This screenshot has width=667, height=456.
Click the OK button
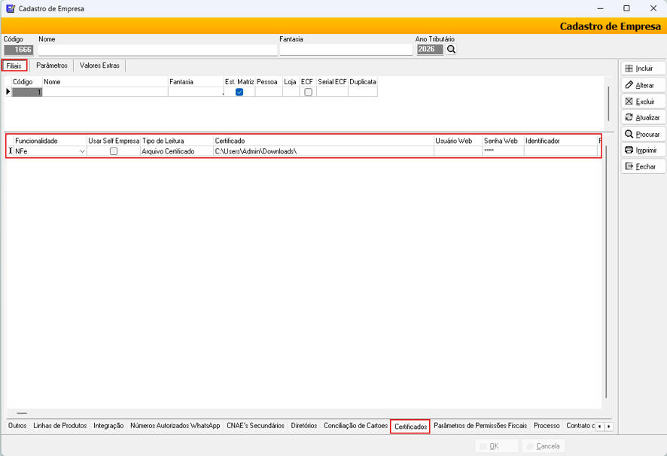point(496,446)
